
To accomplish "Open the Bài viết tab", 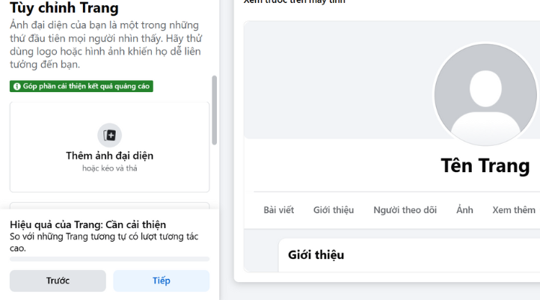I will tap(279, 210).
